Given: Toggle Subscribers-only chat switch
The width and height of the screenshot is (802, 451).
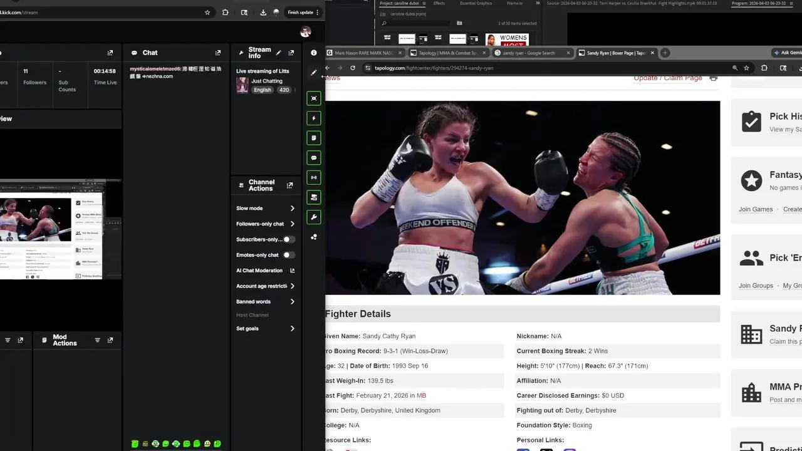Looking at the screenshot, I should (x=288, y=239).
